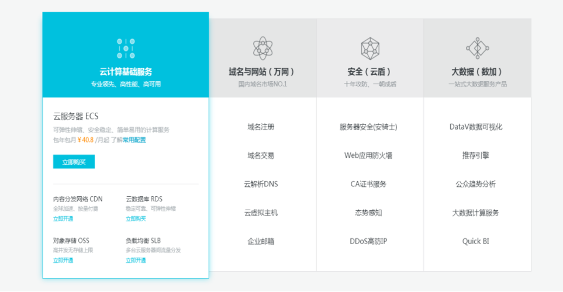This screenshot has height=292, width=563.
Task: Select the 云计算基础服务 category tab
Action: pos(126,55)
